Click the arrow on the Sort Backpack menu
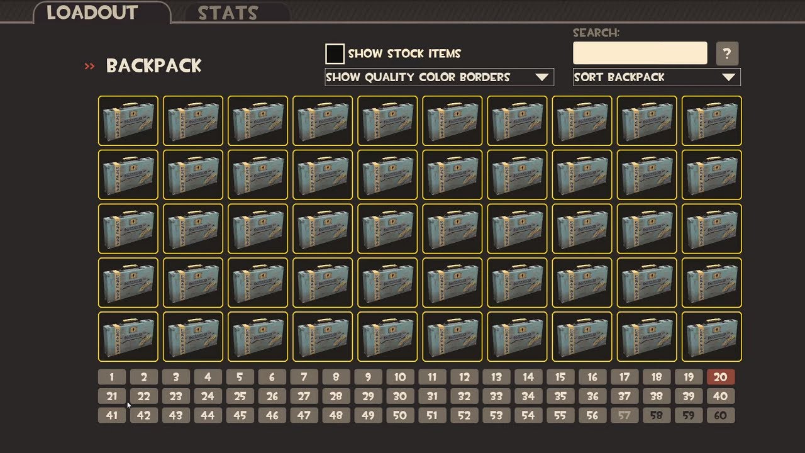 click(728, 77)
